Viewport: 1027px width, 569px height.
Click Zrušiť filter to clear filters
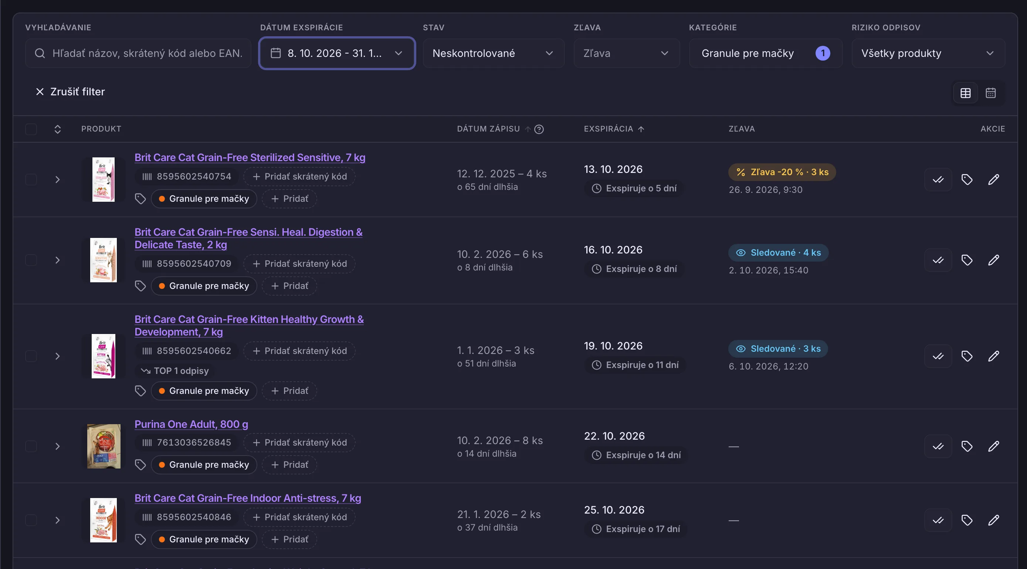[71, 92]
